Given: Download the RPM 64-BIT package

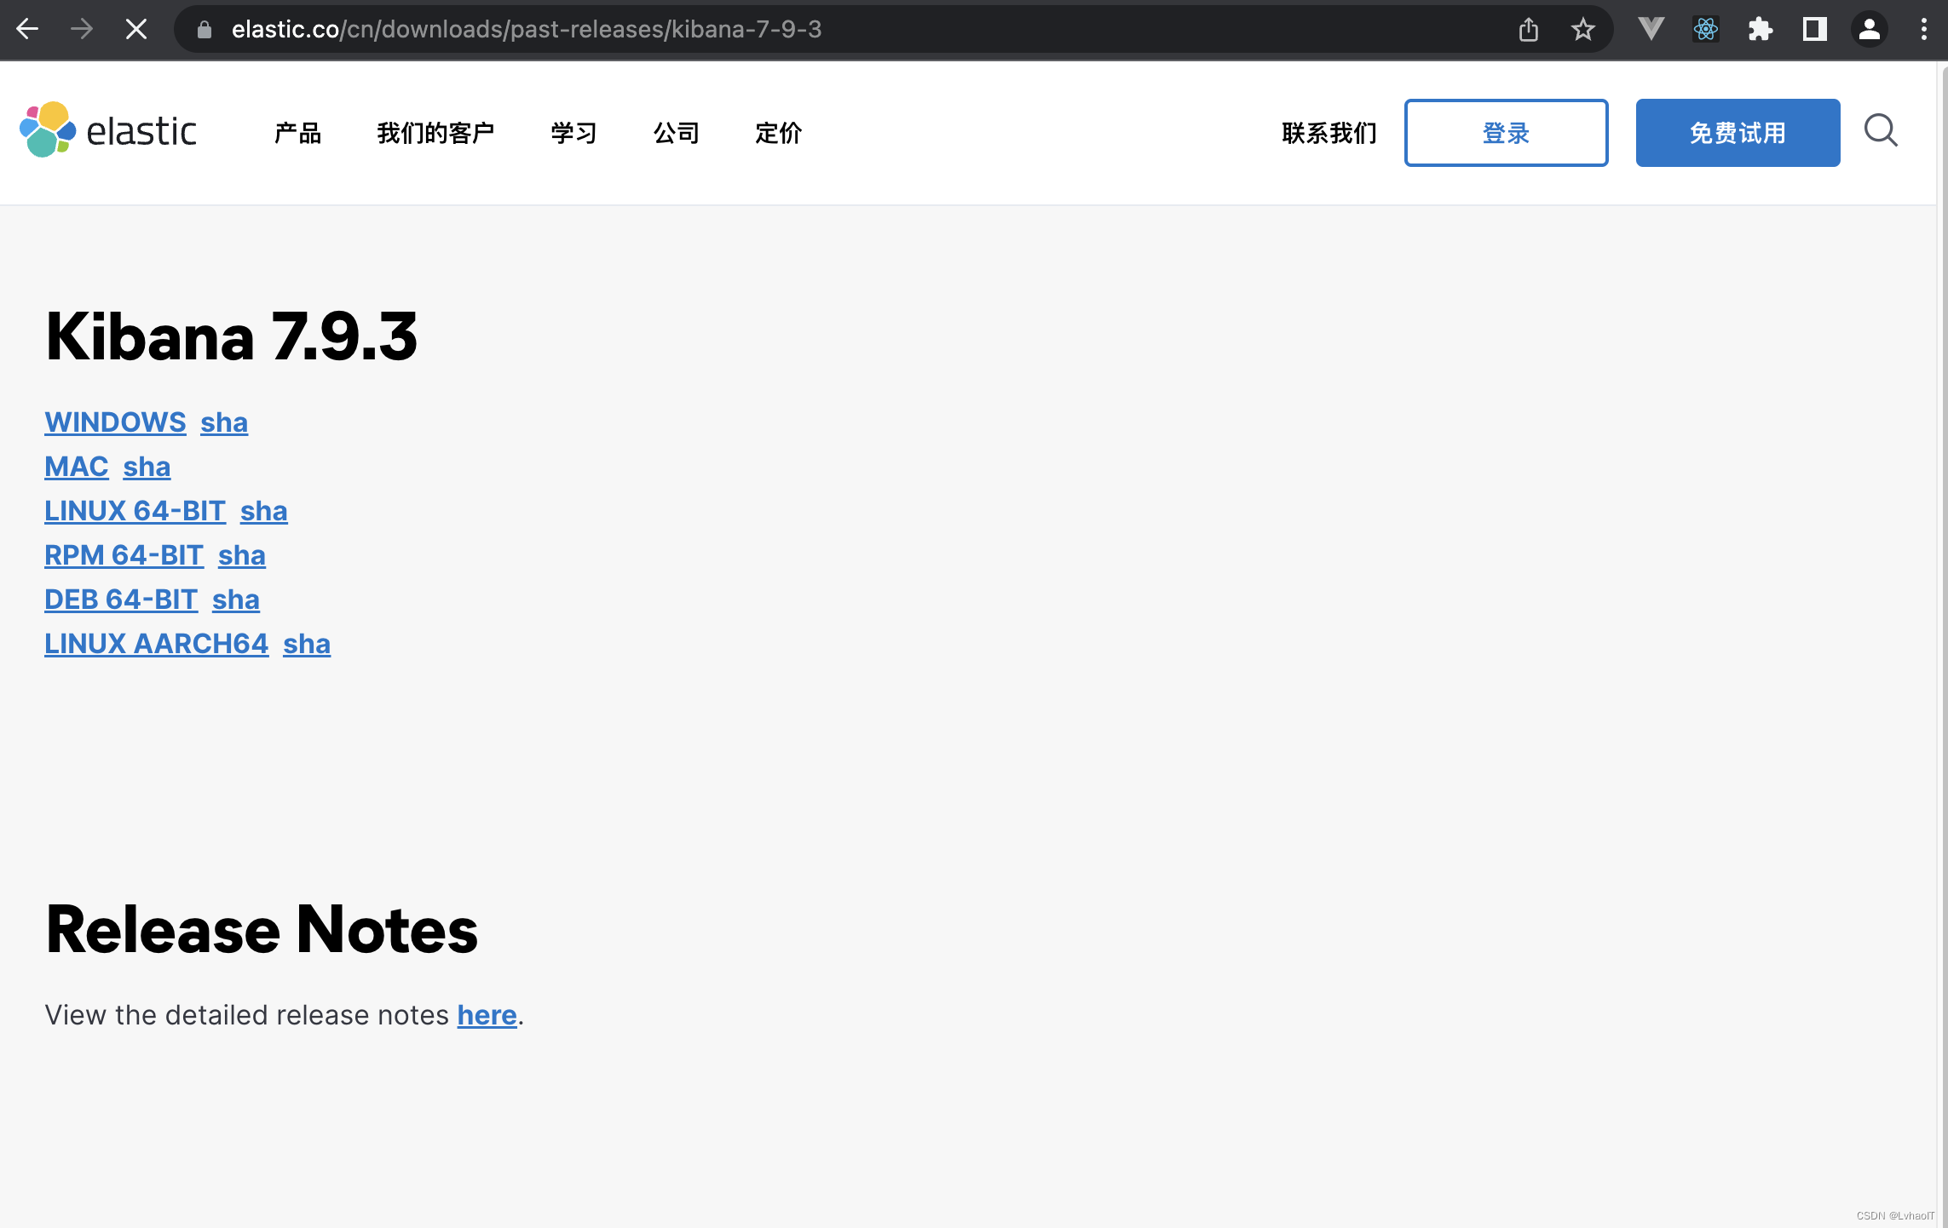Looking at the screenshot, I should pos(124,555).
